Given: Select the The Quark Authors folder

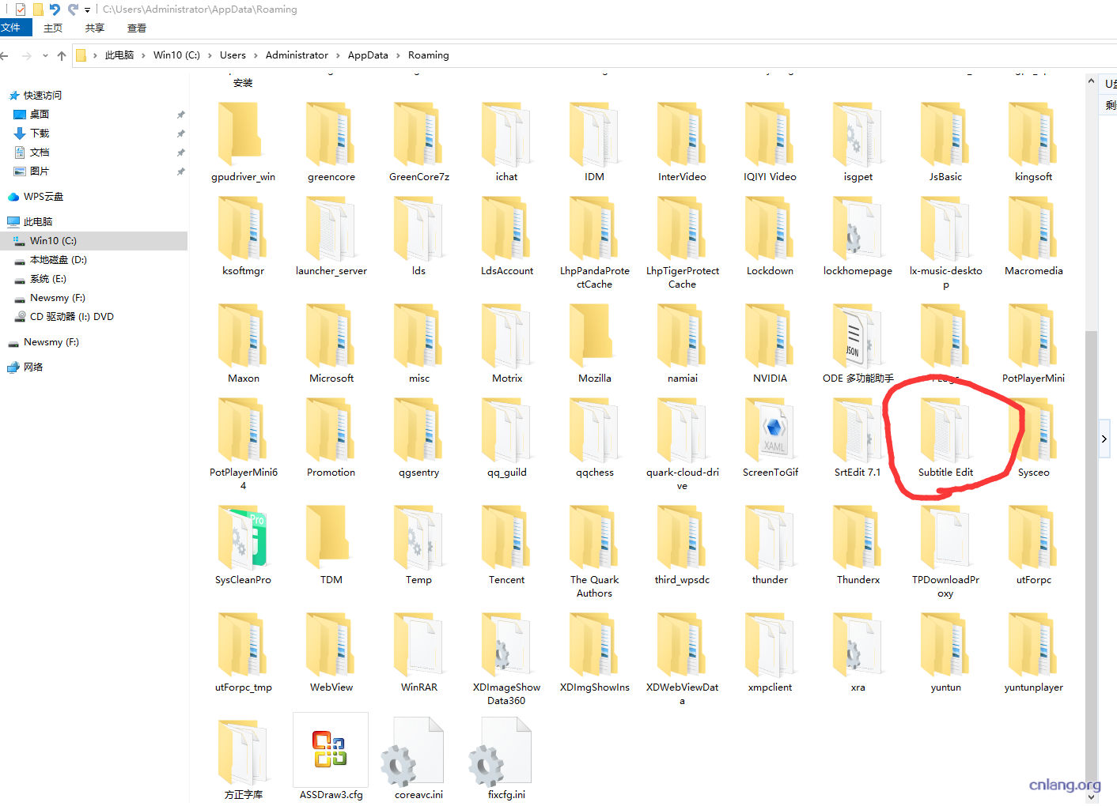Looking at the screenshot, I should (594, 552).
